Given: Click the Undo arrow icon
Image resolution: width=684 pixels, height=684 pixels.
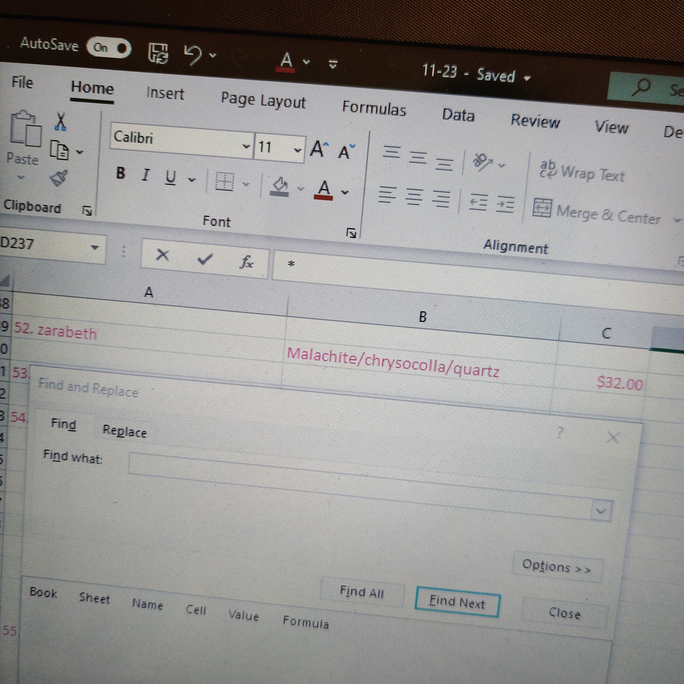Looking at the screenshot, I should [192, 55].
